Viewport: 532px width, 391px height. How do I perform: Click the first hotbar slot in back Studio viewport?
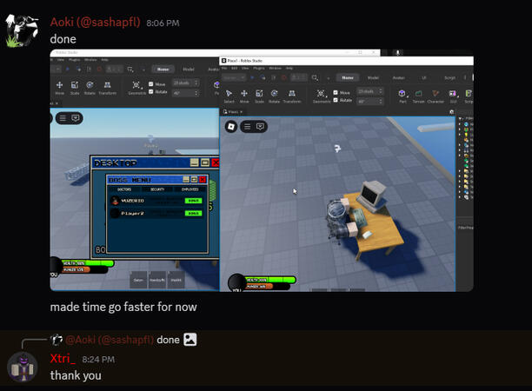(x=138, y=280)
